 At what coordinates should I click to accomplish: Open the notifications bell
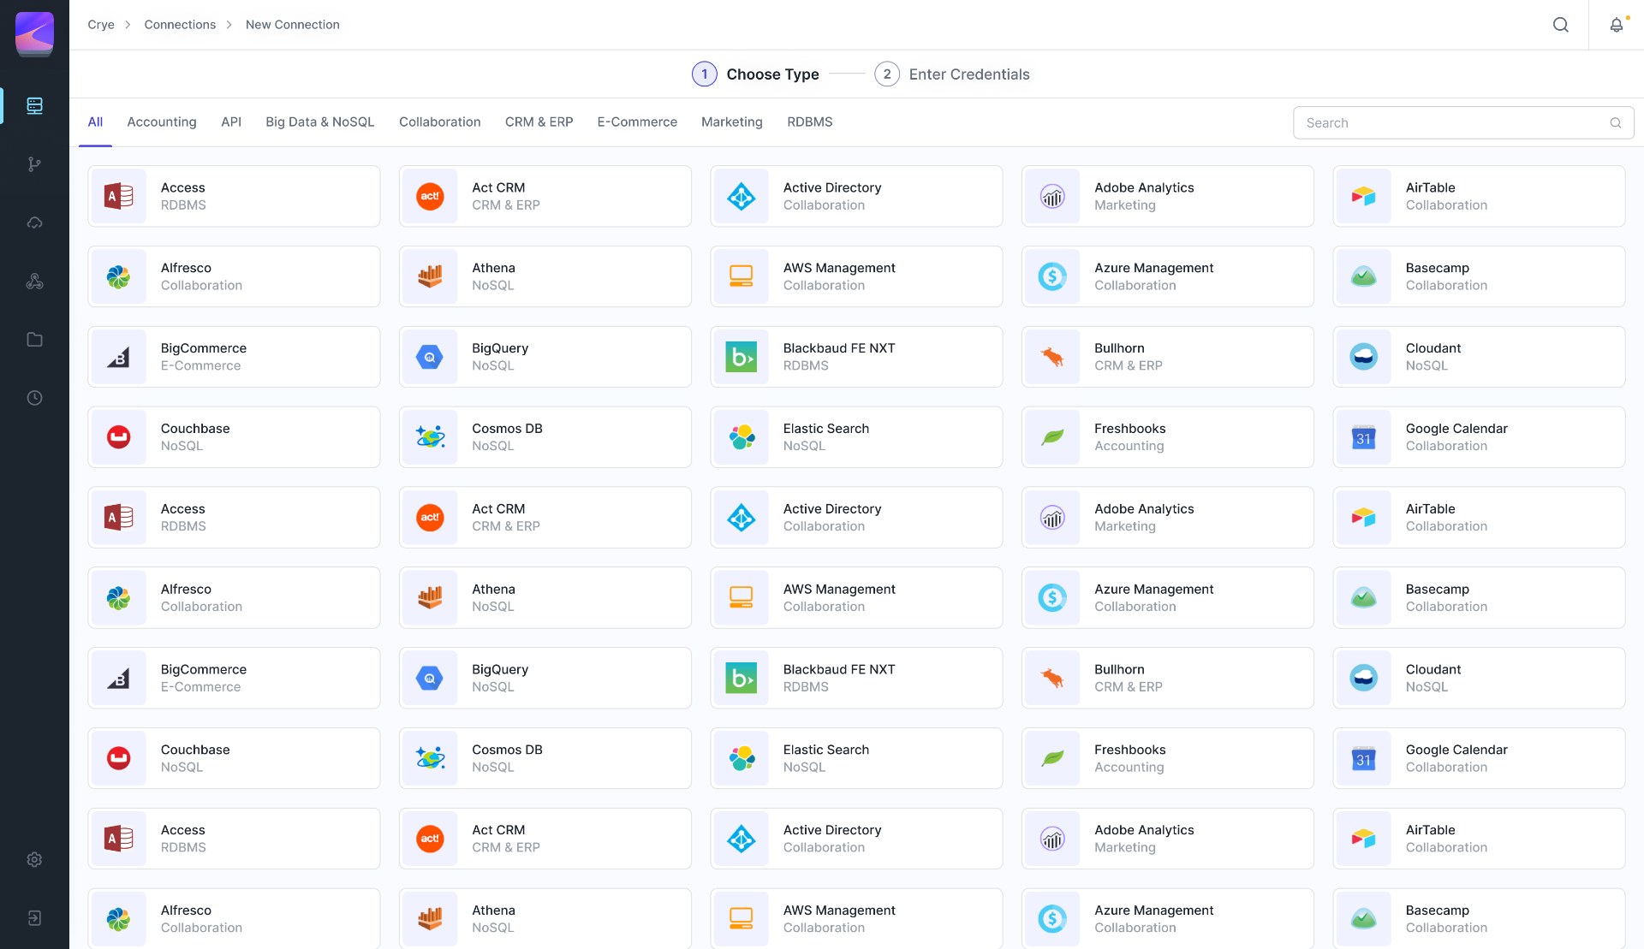tap(1615, 25)
